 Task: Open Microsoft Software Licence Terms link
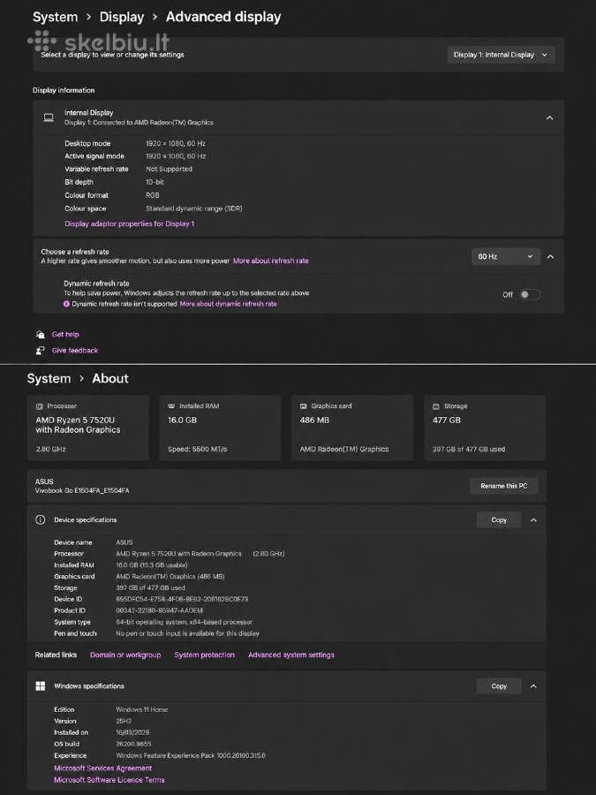click(109, 780)
